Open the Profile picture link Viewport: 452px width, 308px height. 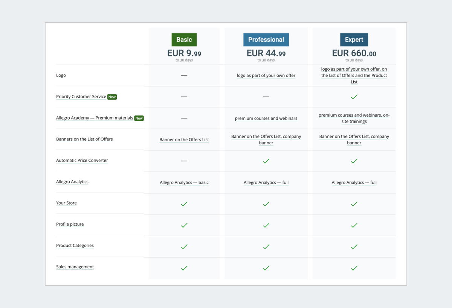[x=70, y=224]
